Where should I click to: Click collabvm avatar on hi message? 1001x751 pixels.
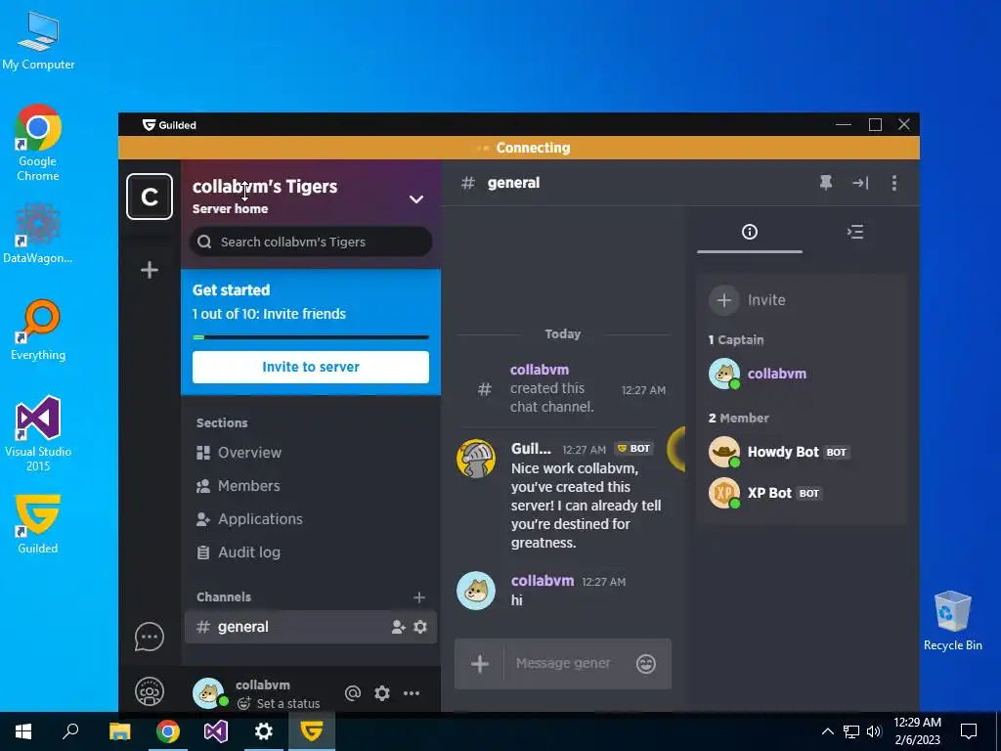coord(476,591)
